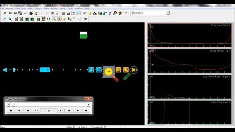The height and width of the screenshot is (132, 235).
Task: Open the Help menu
Action: pos(87,8)
